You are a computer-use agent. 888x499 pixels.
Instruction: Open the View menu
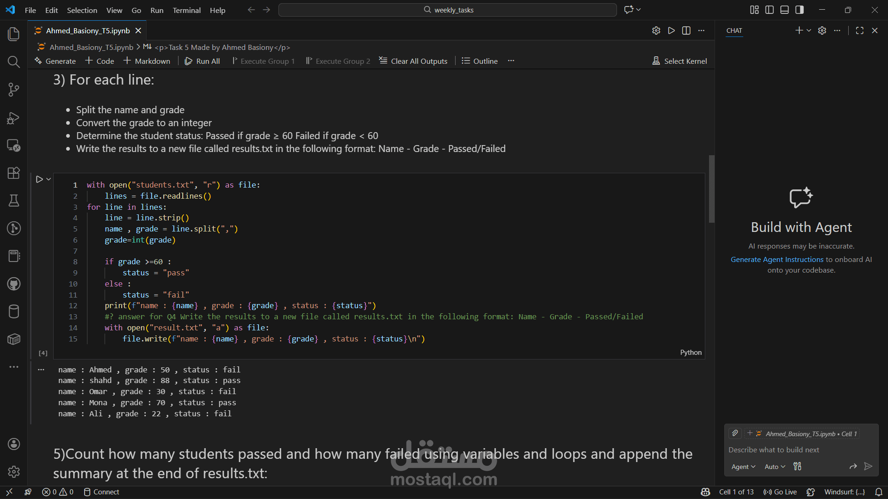pos(114,10)
